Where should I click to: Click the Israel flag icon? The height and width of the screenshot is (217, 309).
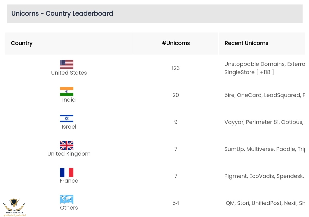tap(67, 119)
